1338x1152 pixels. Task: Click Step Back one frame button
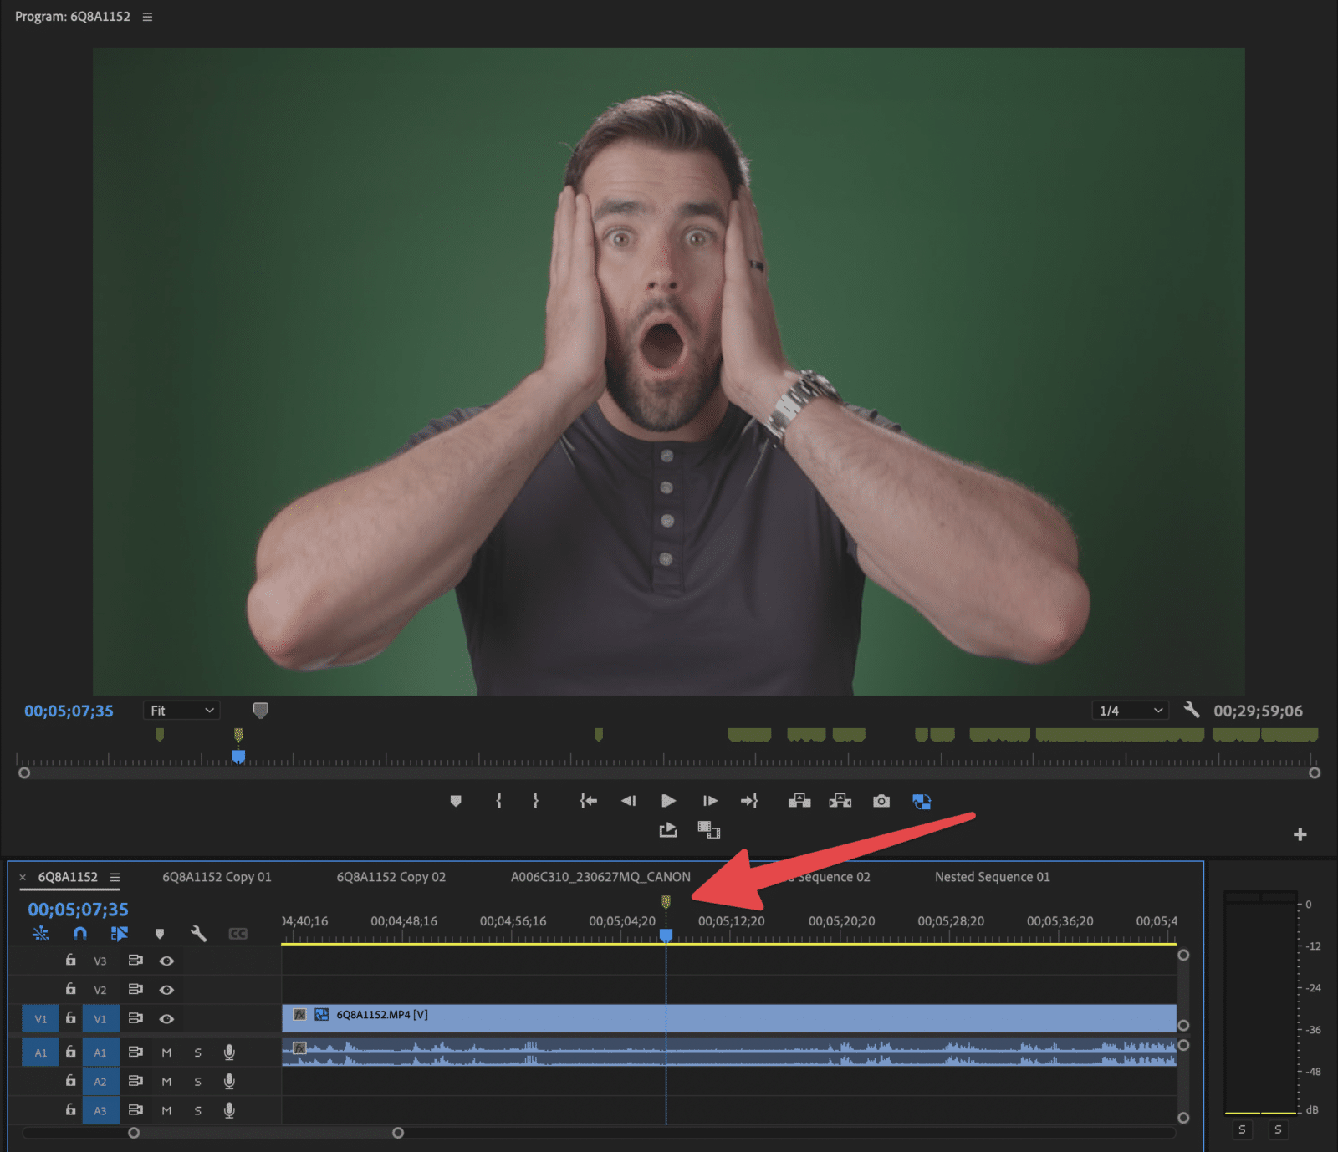629,801
